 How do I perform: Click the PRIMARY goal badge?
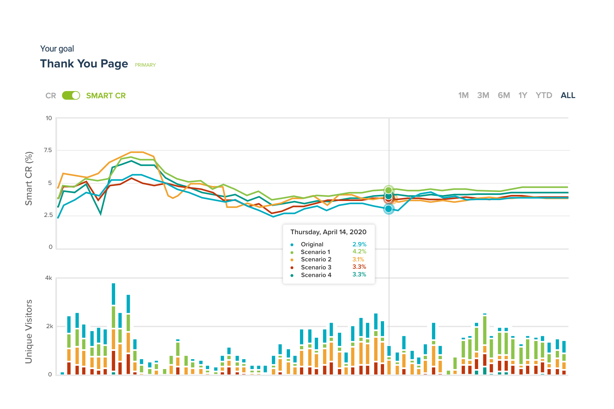[x=145, y=65]
